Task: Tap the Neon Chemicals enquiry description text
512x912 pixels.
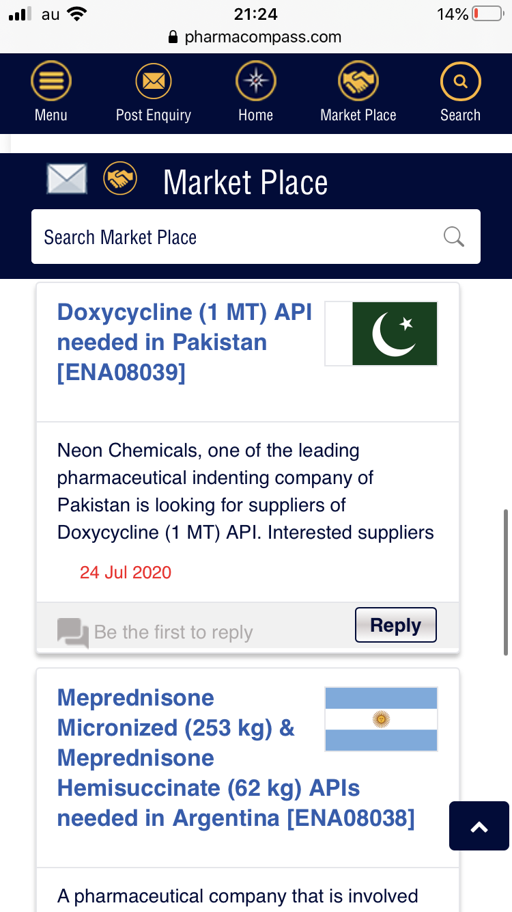Action: [x=246, y=492]
